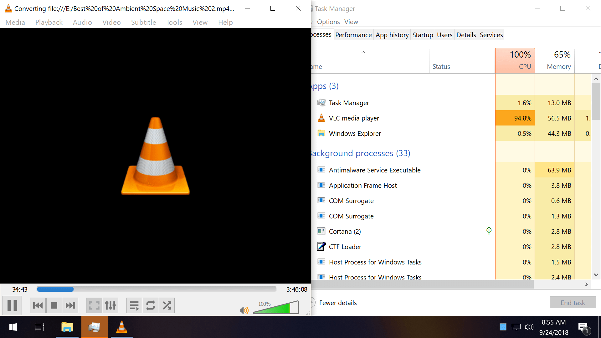The height and width of the screenshot is (338, 601).
Task: Click Fewer details button in Task Manager
Action: pyautogui.click(x=338, y=303)
